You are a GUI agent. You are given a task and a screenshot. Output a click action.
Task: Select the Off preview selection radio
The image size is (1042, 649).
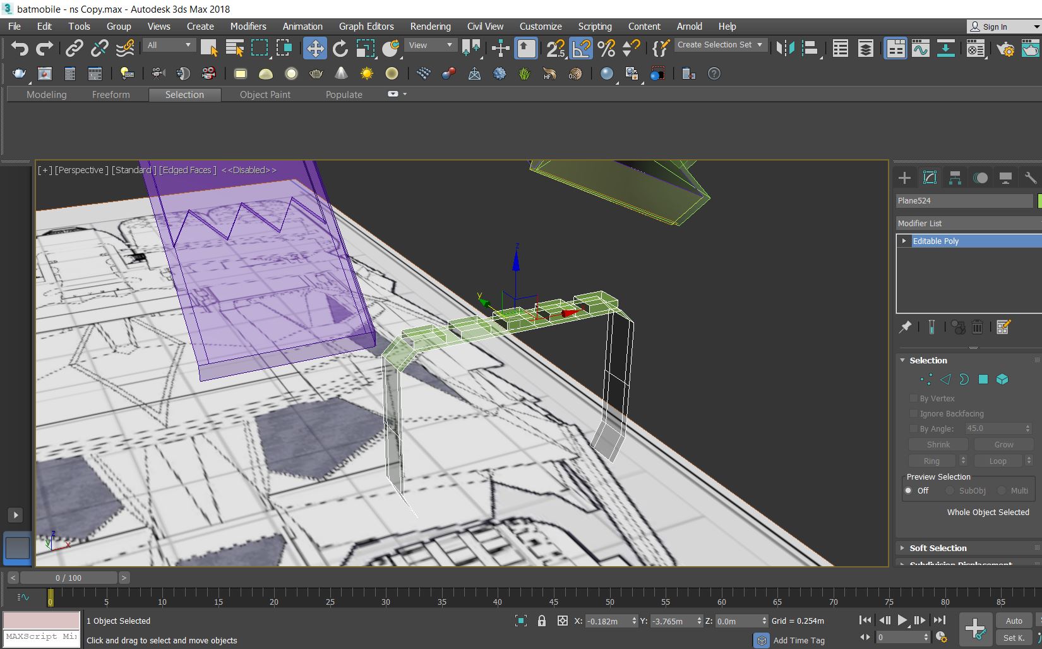[909, 490]
